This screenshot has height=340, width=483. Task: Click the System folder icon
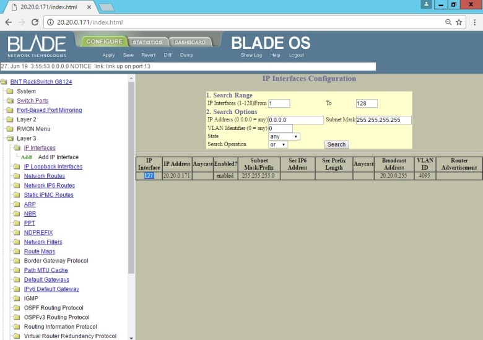[x=10, y=91]
